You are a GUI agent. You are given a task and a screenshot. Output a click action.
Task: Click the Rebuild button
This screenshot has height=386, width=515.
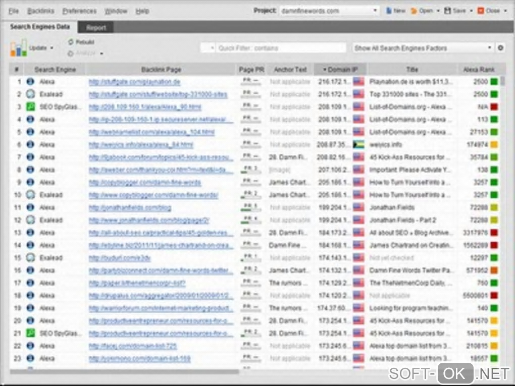click(81, 42)
